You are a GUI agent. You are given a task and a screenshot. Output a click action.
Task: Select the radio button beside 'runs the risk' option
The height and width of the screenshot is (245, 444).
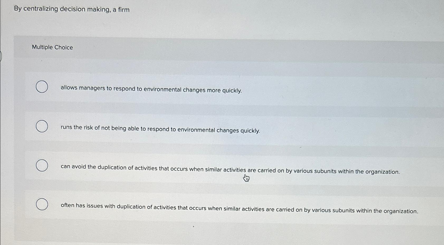pyautogui.click(x=42, y=127)
